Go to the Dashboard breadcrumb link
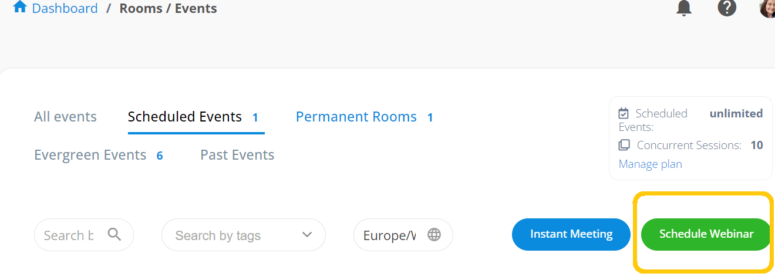Image resolution: width=775 pixels, height=280 pixels. tap(65, 8)
